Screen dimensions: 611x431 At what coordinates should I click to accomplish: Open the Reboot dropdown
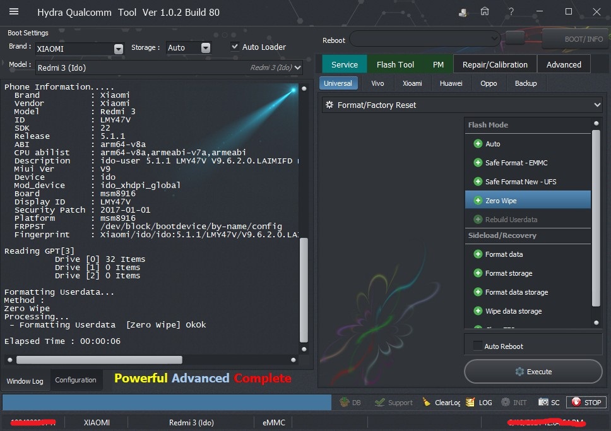425,38
